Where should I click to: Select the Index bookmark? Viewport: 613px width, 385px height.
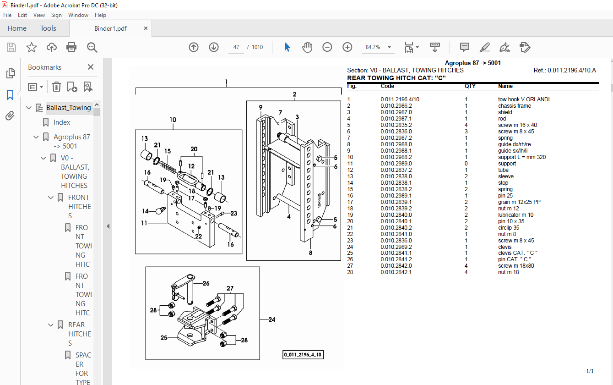click(62, 122)
